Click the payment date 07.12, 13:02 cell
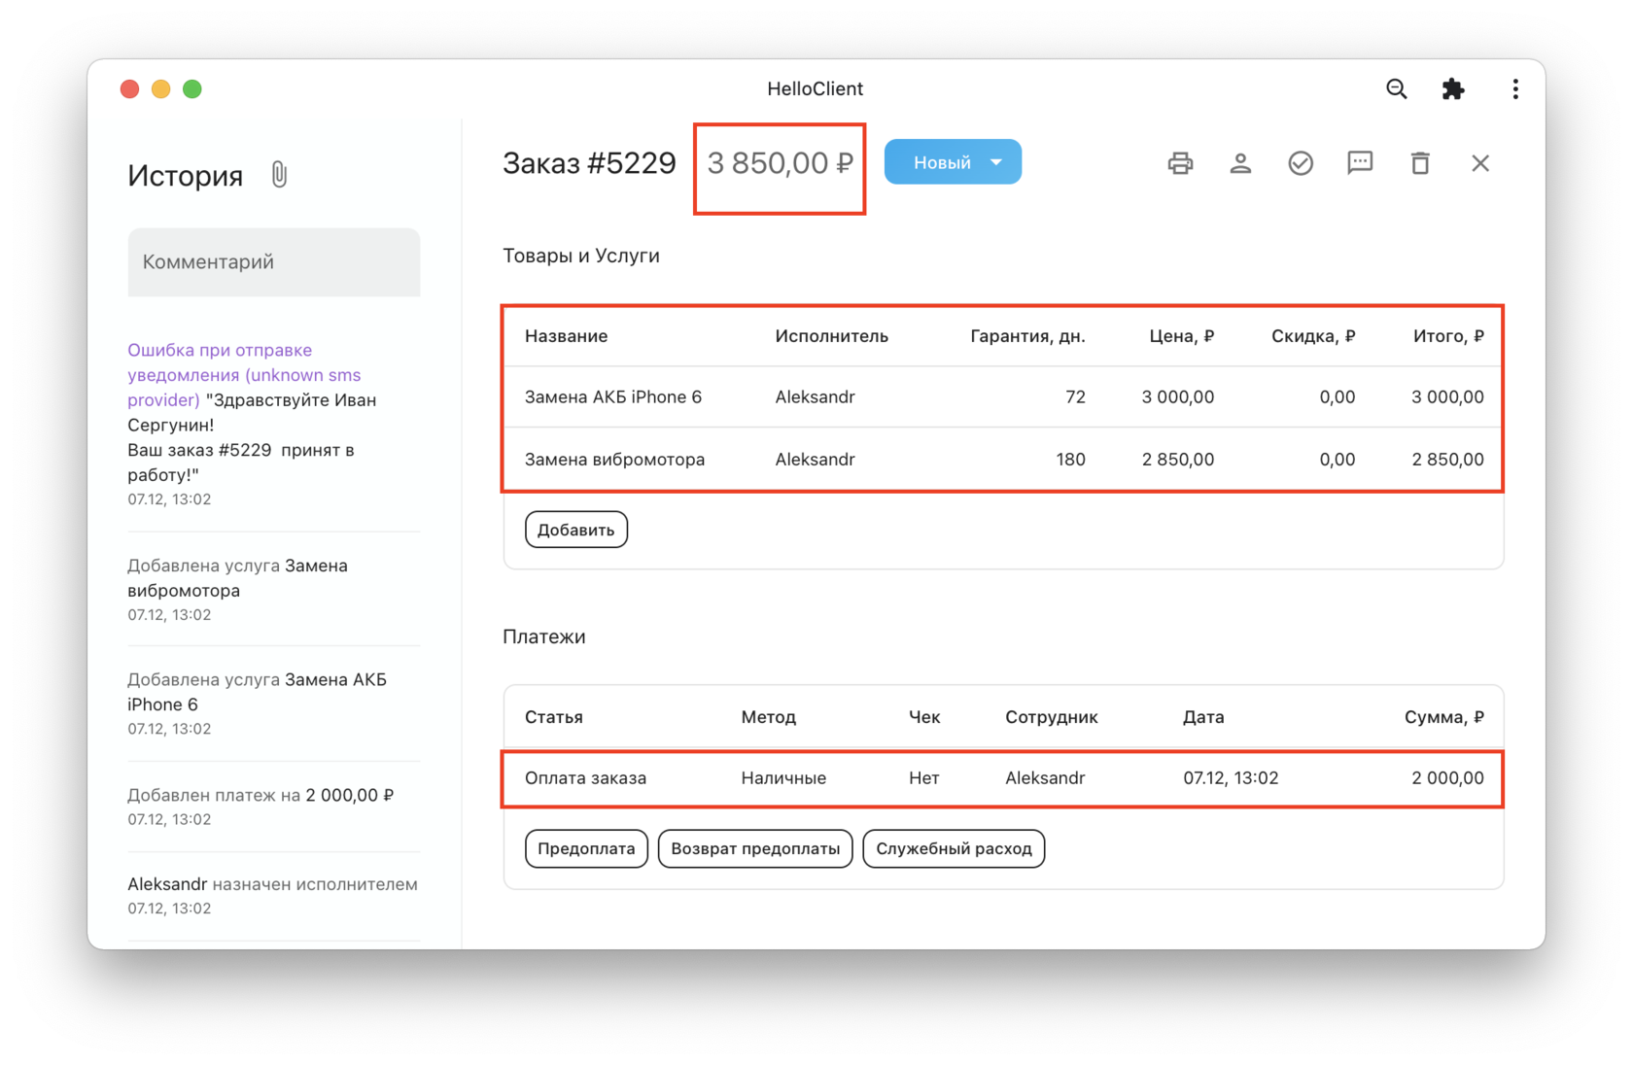This screenshot has width=1633, height=1065. tap(1231, 777)
